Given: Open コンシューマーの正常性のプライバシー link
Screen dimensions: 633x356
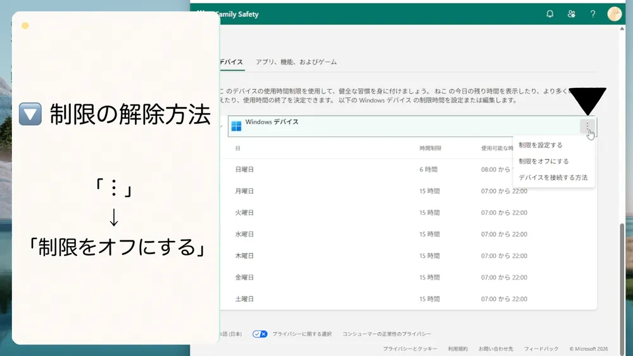Looking at the screenshot, I should (x=387, y=334).
